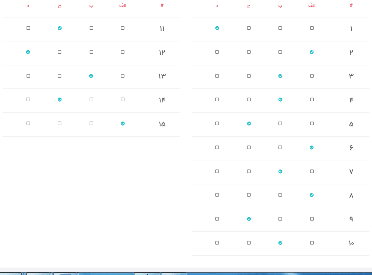Select option الف for question 3

point(312,76)
